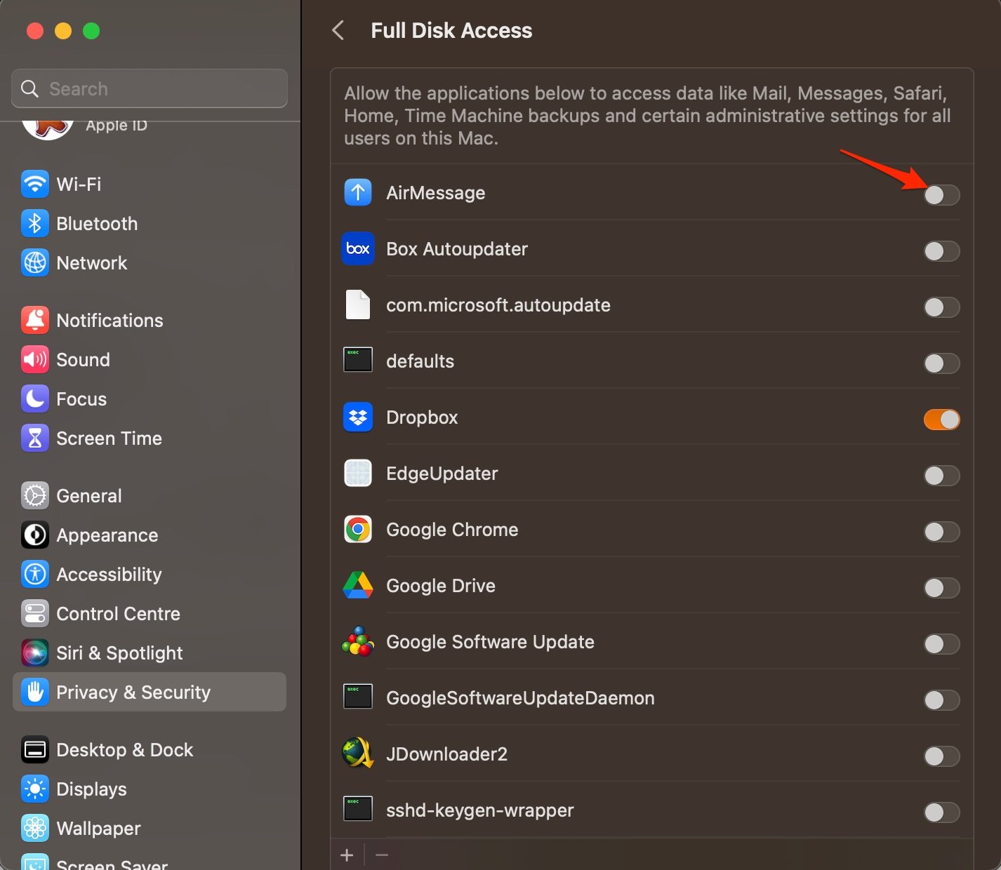Click the Appearance icon

[x=35, y=535]
